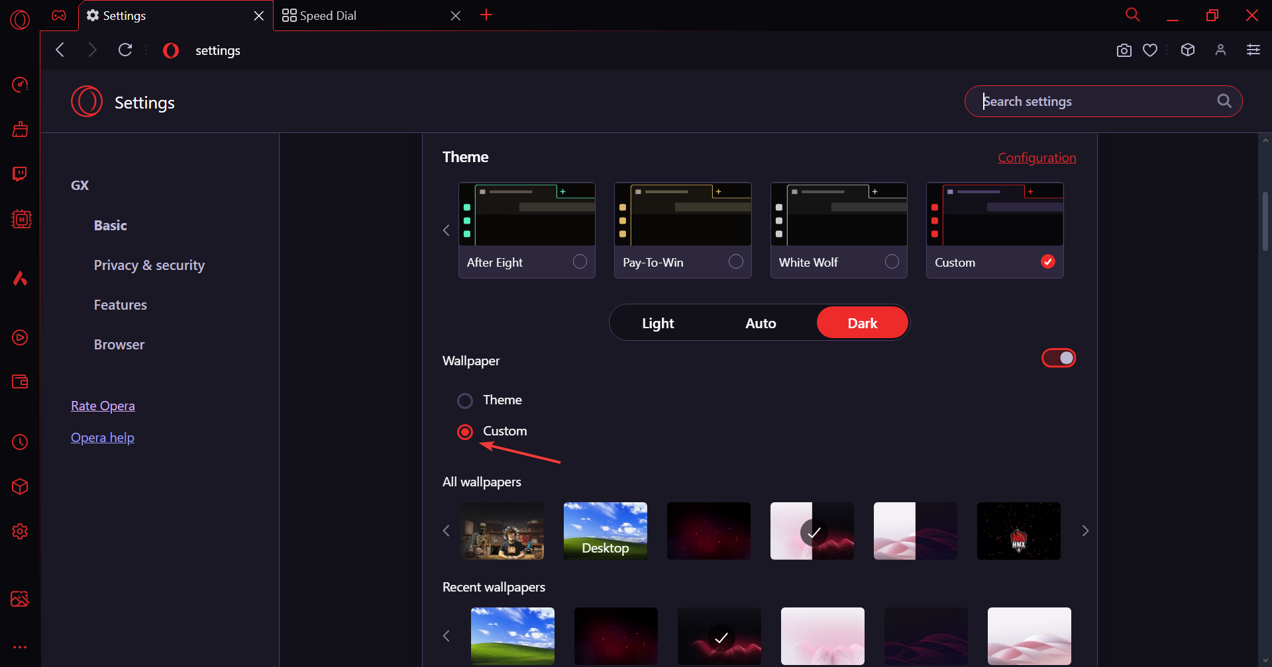Screen dimensions: 1272x667
Task: Click the search settings magnifier icon
Action: (1224, 101)
